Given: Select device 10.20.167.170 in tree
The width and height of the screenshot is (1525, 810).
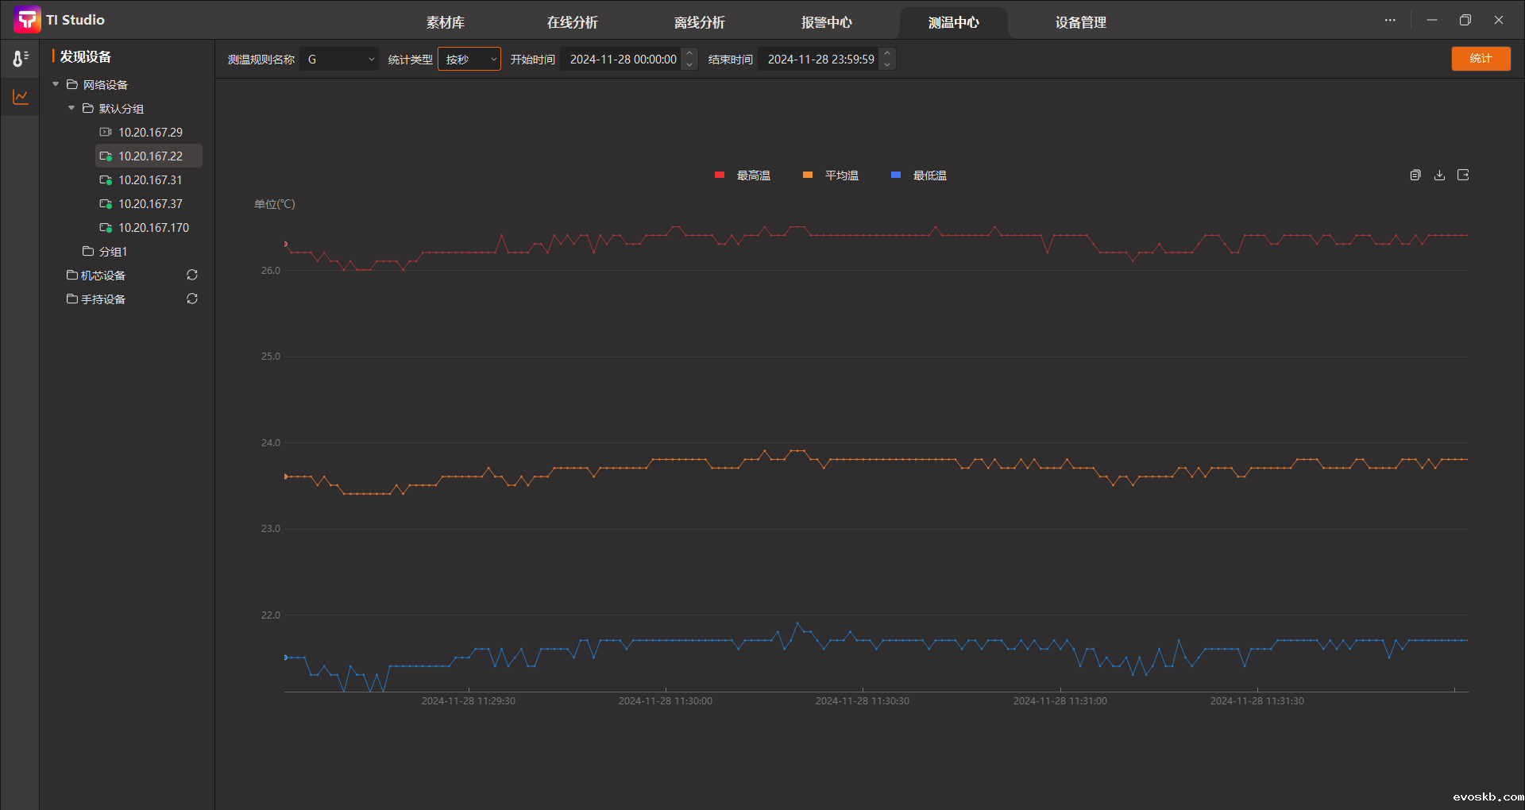Looking at the screenshot, I should tap(153, 228).
